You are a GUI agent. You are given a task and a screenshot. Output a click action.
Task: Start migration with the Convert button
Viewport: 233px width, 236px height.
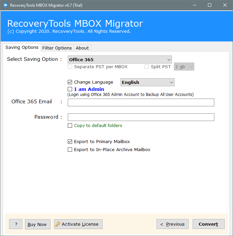pyautogui.click(x=209, y=224)
